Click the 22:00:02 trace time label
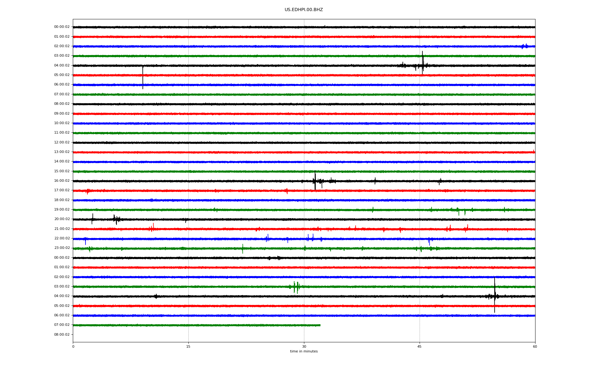The image size is (608, 380). click(x=62, y=238)
